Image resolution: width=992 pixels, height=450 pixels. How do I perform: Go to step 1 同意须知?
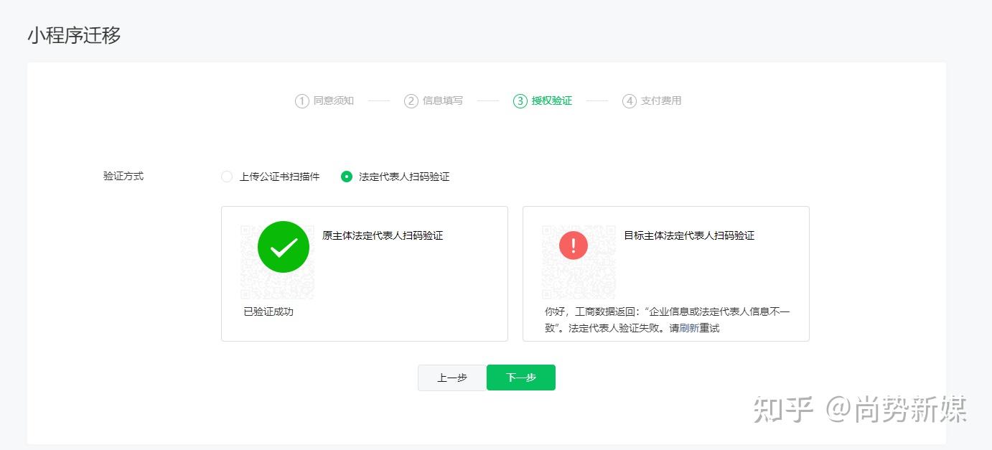324,101
